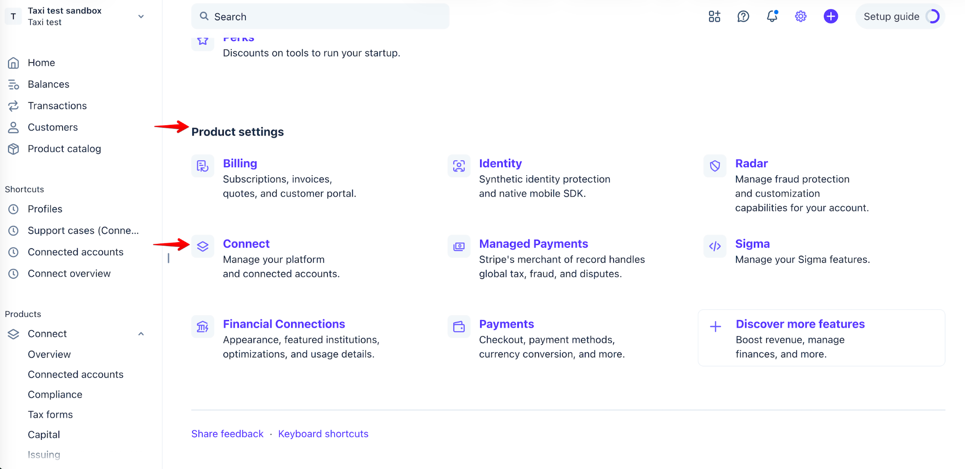Select Compliance under Connect
The image size is (965, 469).
pyautogui.click(x=55, y=395)
